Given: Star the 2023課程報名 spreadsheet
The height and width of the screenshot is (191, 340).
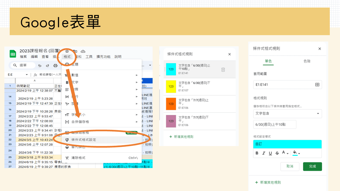Looking at the screenshot, I should coord(67,51).
